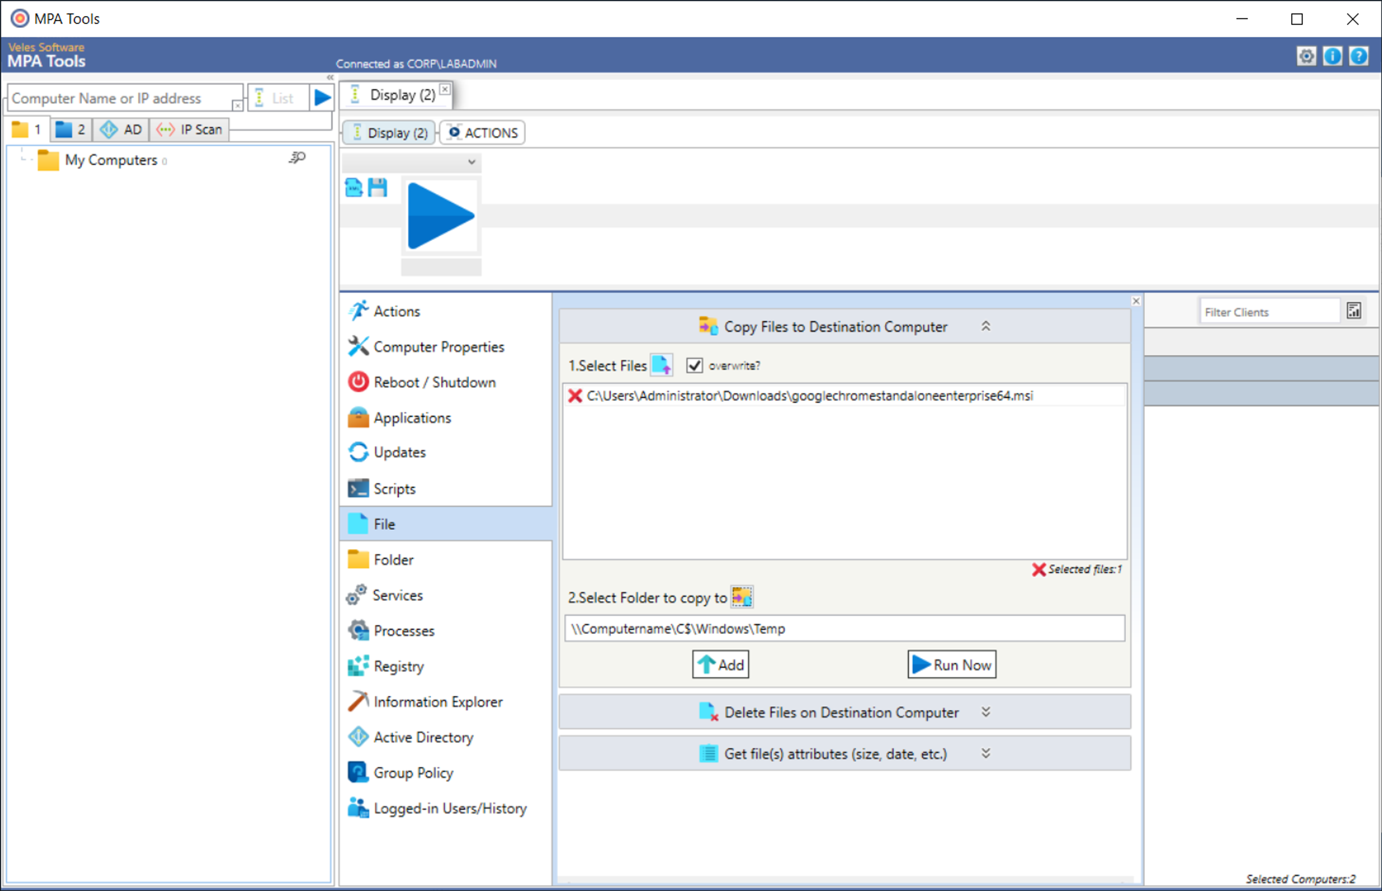This screenshot has width=1382, height=891.
Task: Click the blue connect arrow next to List
Action: click(x=322, y=98)
